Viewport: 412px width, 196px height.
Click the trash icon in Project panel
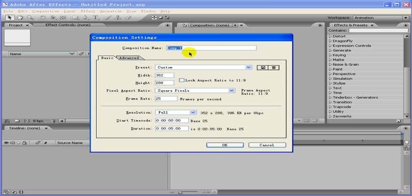(x=53, y=121)
